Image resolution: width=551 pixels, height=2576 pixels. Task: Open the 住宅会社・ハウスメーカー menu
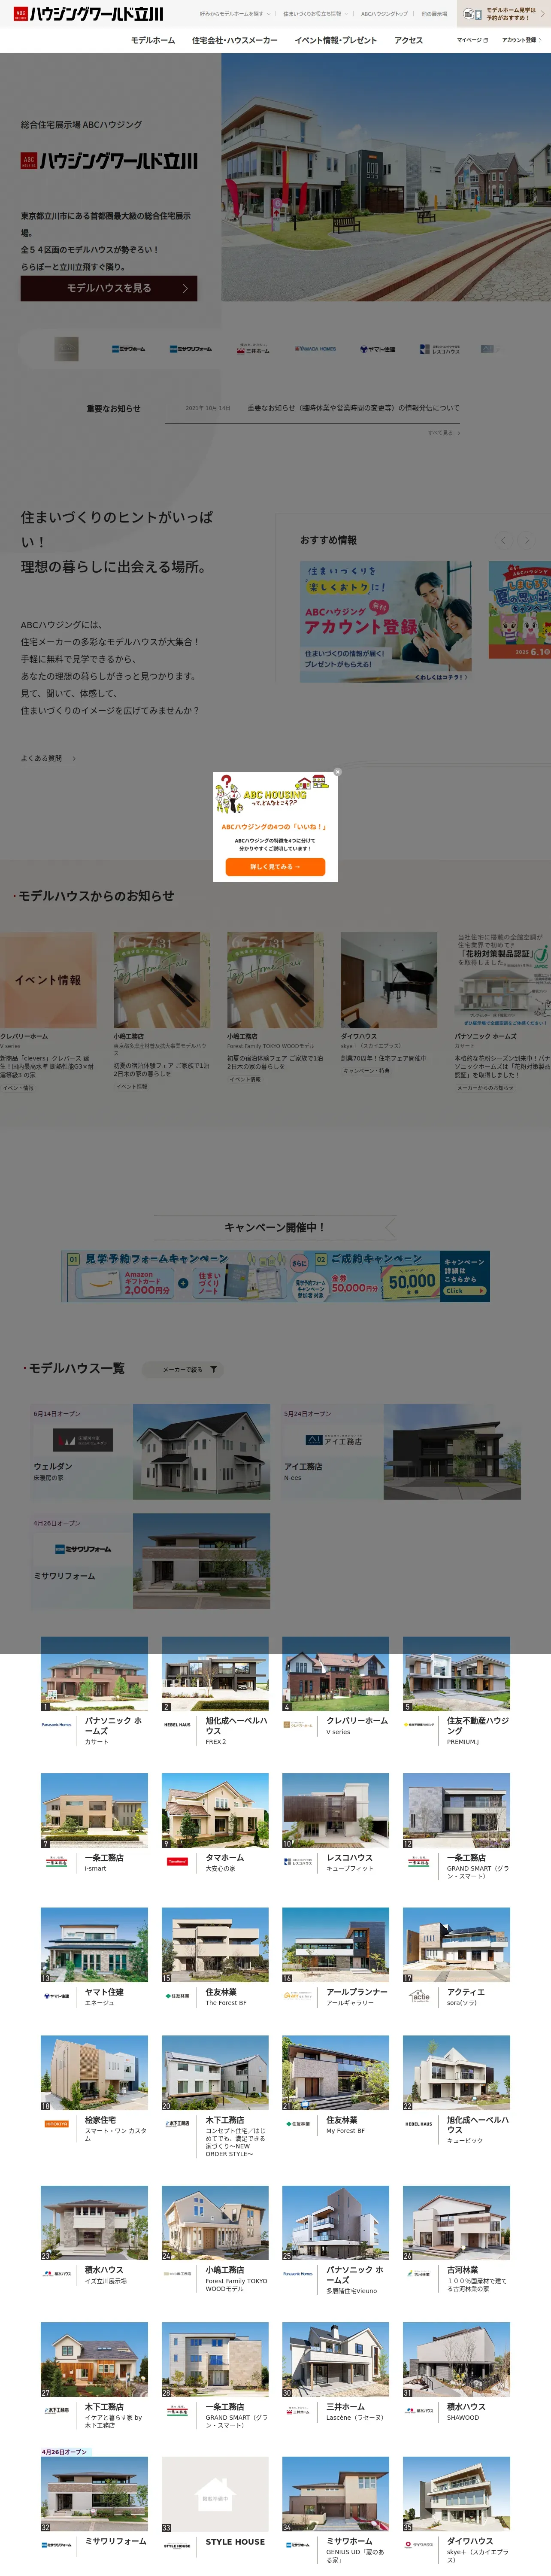(235, 40)
